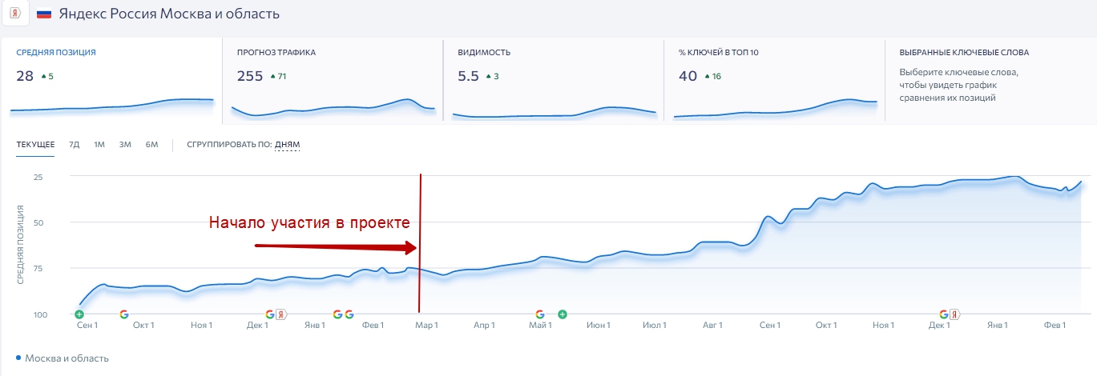Click the average position value 28

click(25, 76)
